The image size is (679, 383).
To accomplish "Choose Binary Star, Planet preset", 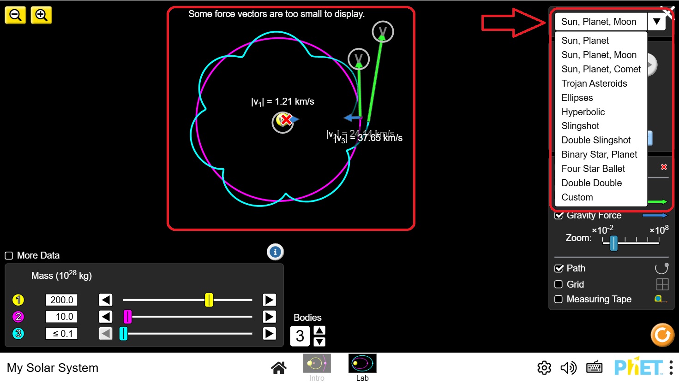I will pyautogui.click(x=599, y=154).
